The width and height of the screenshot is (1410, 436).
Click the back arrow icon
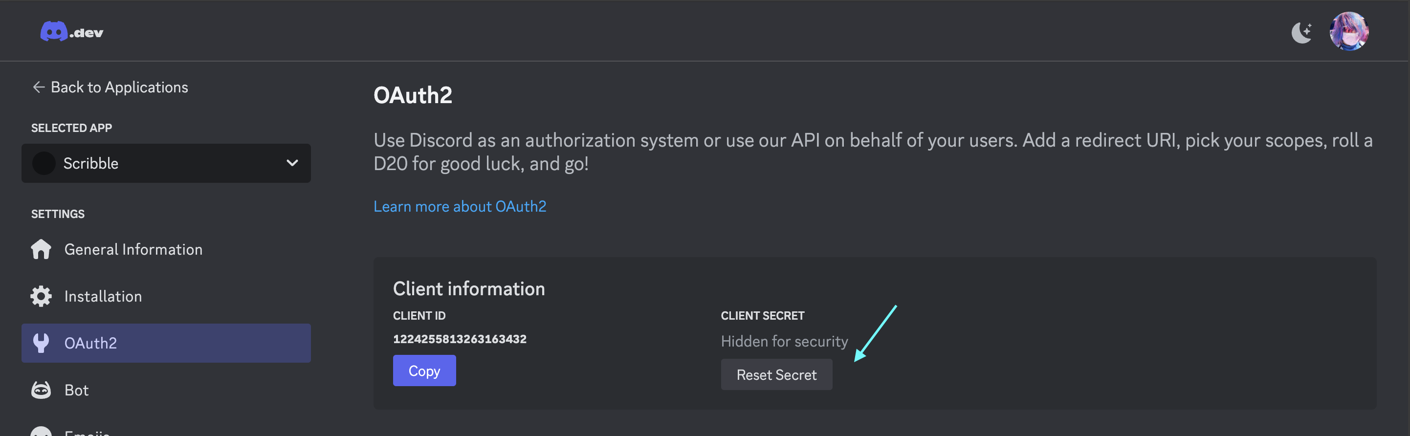38,87
